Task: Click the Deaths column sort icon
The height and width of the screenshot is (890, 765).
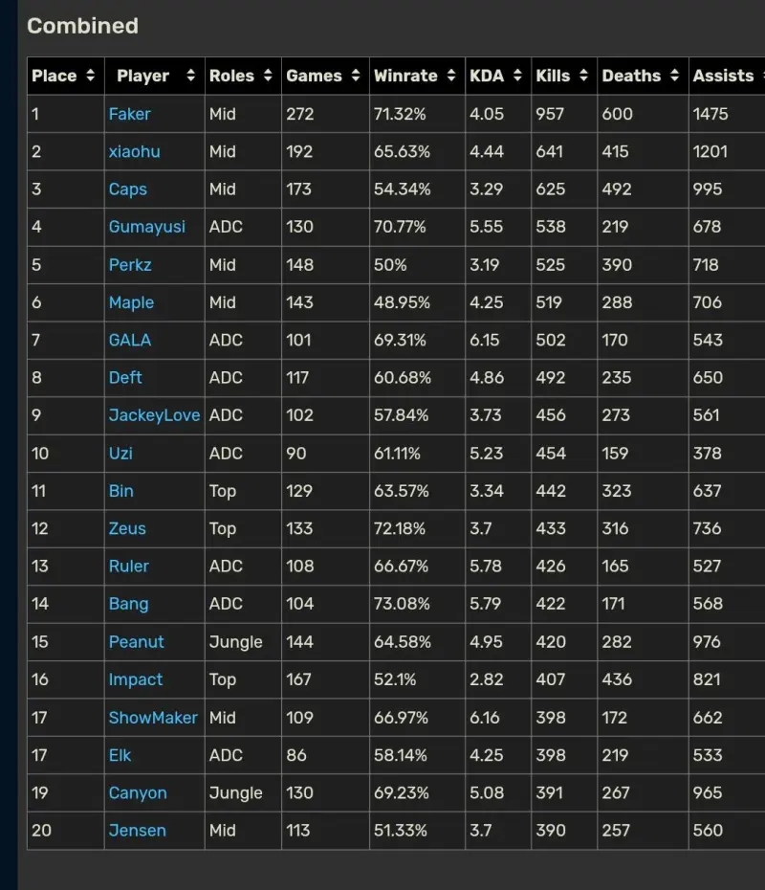Action: pos(674,76)
